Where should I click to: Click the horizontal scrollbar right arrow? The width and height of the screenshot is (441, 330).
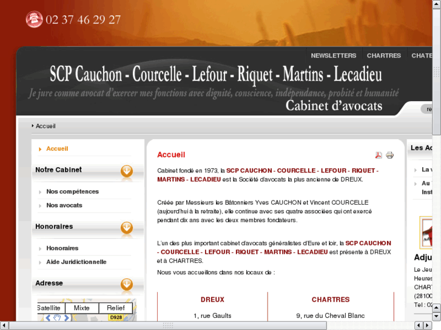[428, 326]
